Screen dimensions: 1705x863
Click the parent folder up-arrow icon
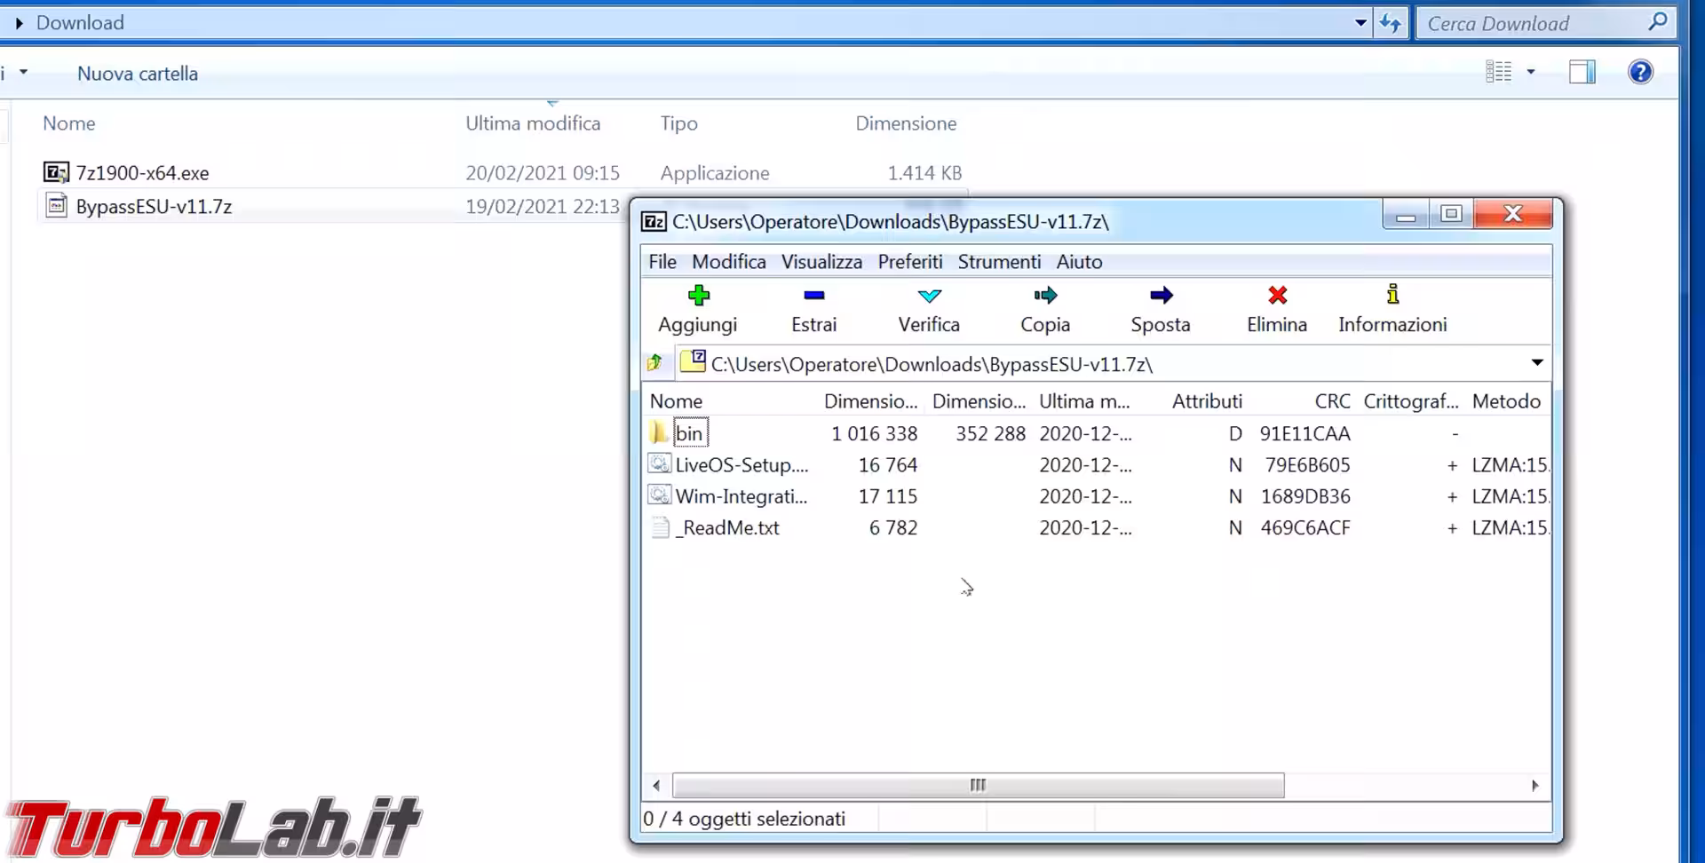click(655, 363)
